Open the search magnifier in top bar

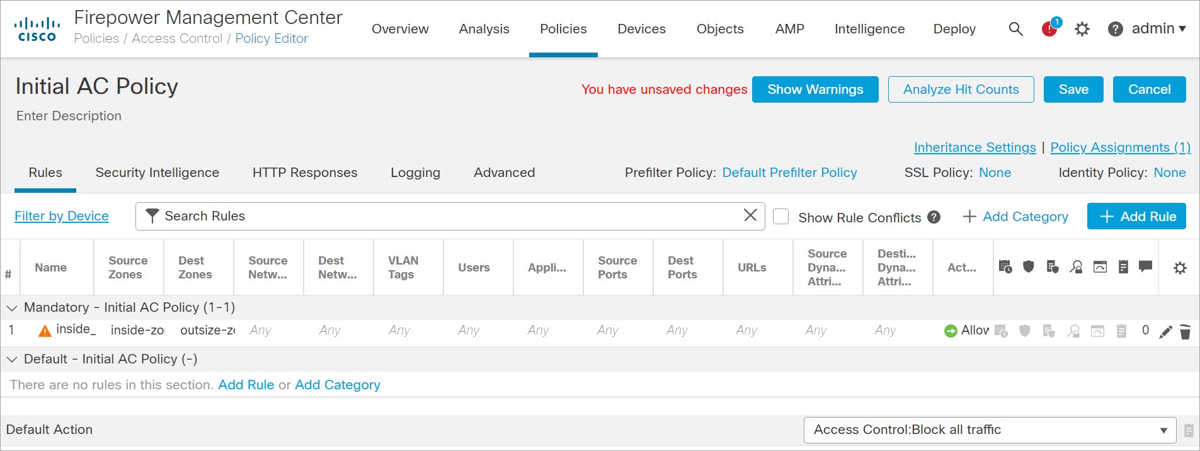point(1015,29)
